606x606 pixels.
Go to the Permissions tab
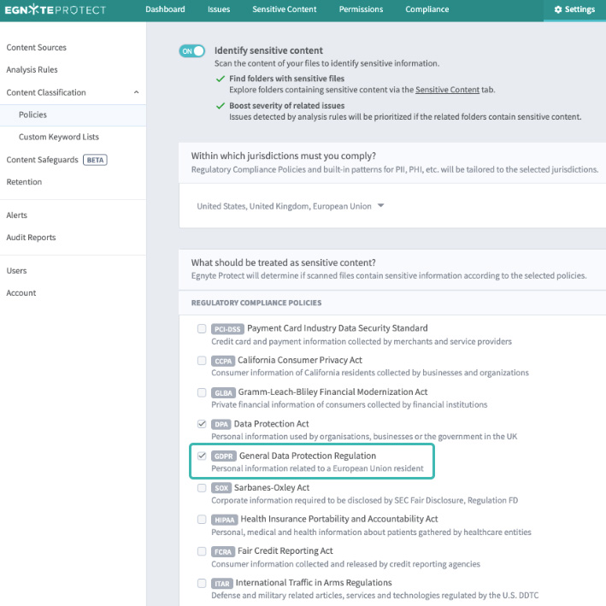point(361,9)
